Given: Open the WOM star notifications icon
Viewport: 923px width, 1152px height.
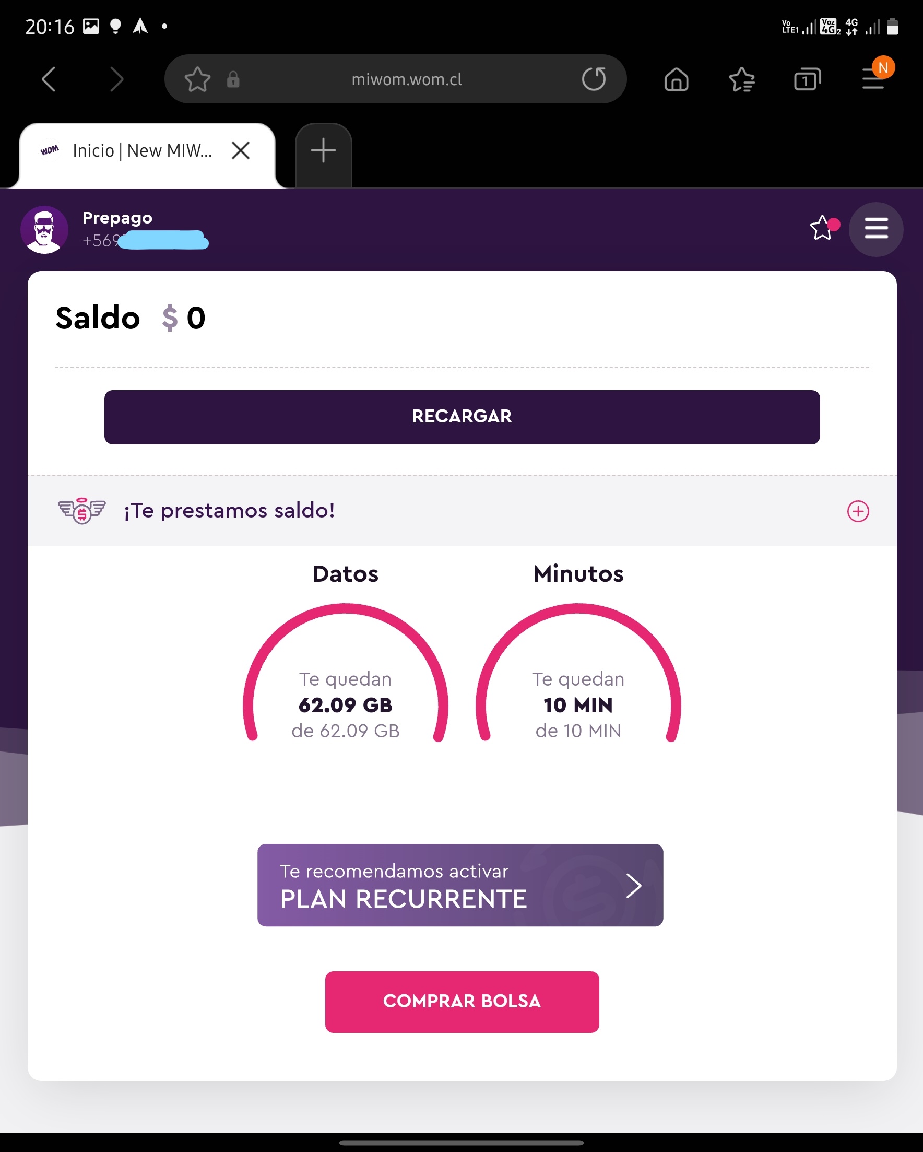Looking at the screenshot, I should [822, 229].
